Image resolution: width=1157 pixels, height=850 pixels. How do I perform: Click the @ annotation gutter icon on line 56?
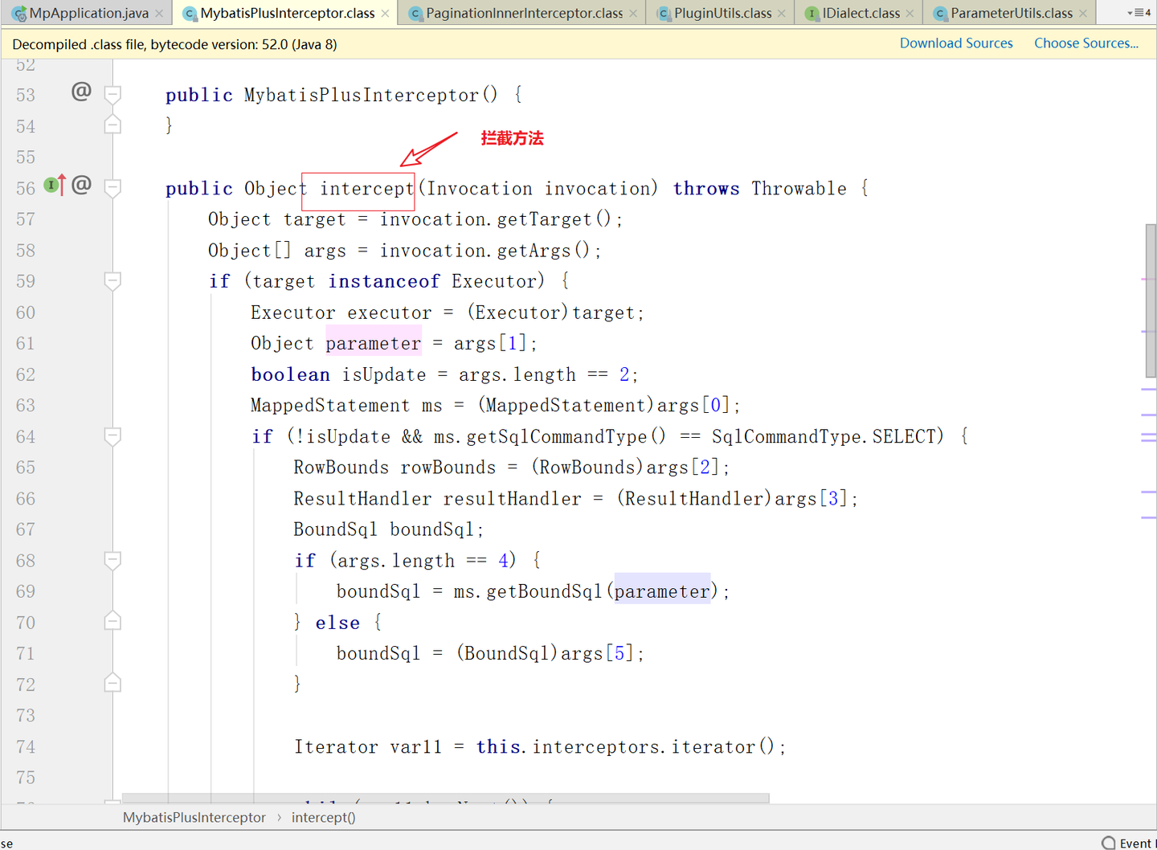[81, 186]
